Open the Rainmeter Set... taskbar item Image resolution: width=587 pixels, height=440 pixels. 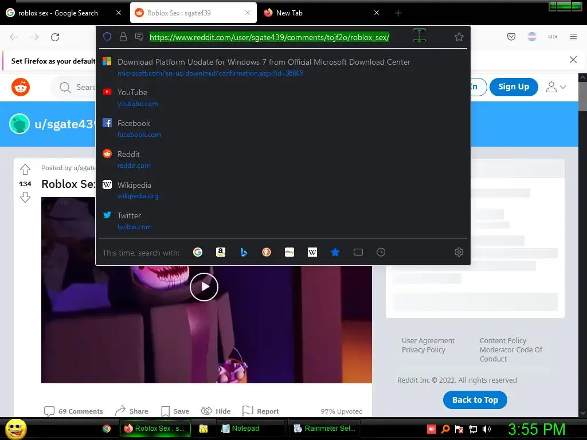(324, 429)
